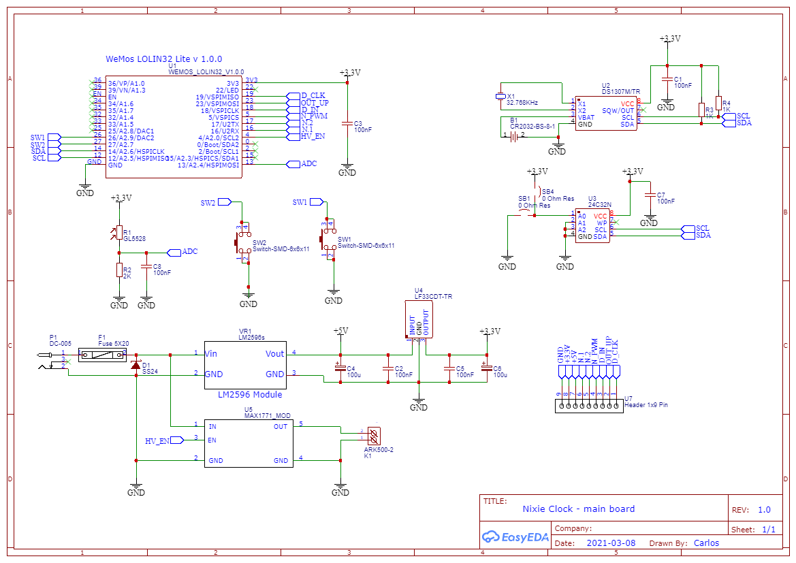Click the SW1 push switch symbol
Viewport: 796px width, 563px height.
click(329, 239)
